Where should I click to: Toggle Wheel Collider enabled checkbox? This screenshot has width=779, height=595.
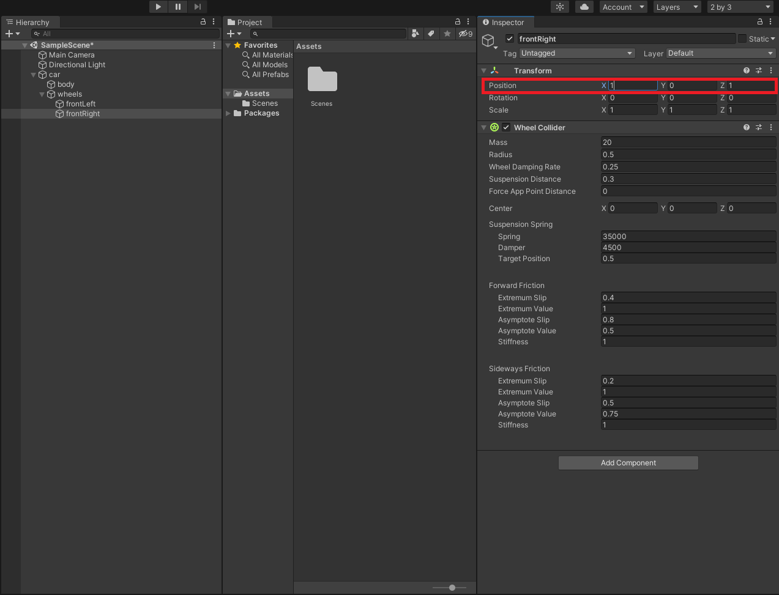(506, 128)
